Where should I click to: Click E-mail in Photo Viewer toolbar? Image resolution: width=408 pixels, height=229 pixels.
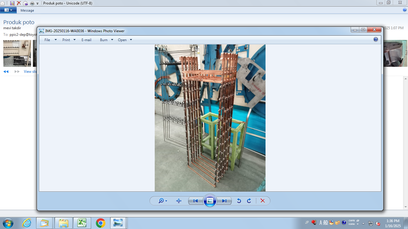[x=86, y=40]
